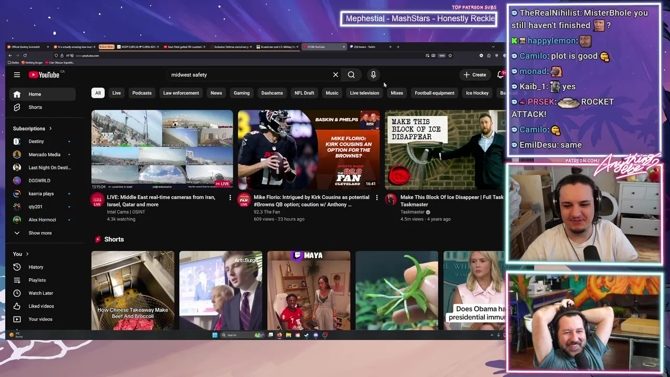Viewport: 670px width, 377px height.
Task: Select the Gaming filter chip
Action: (x=241, y=93)
